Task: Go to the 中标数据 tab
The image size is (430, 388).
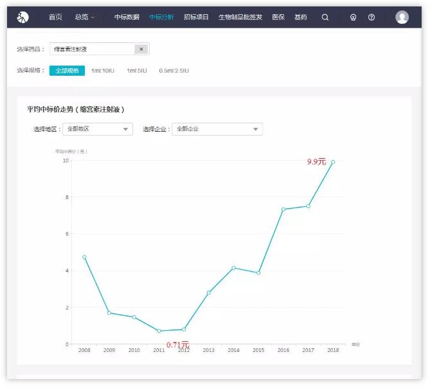Action: tap(127, 17)
